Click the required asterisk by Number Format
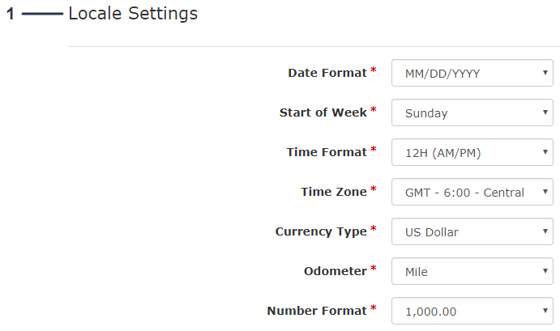 (374, 308)
